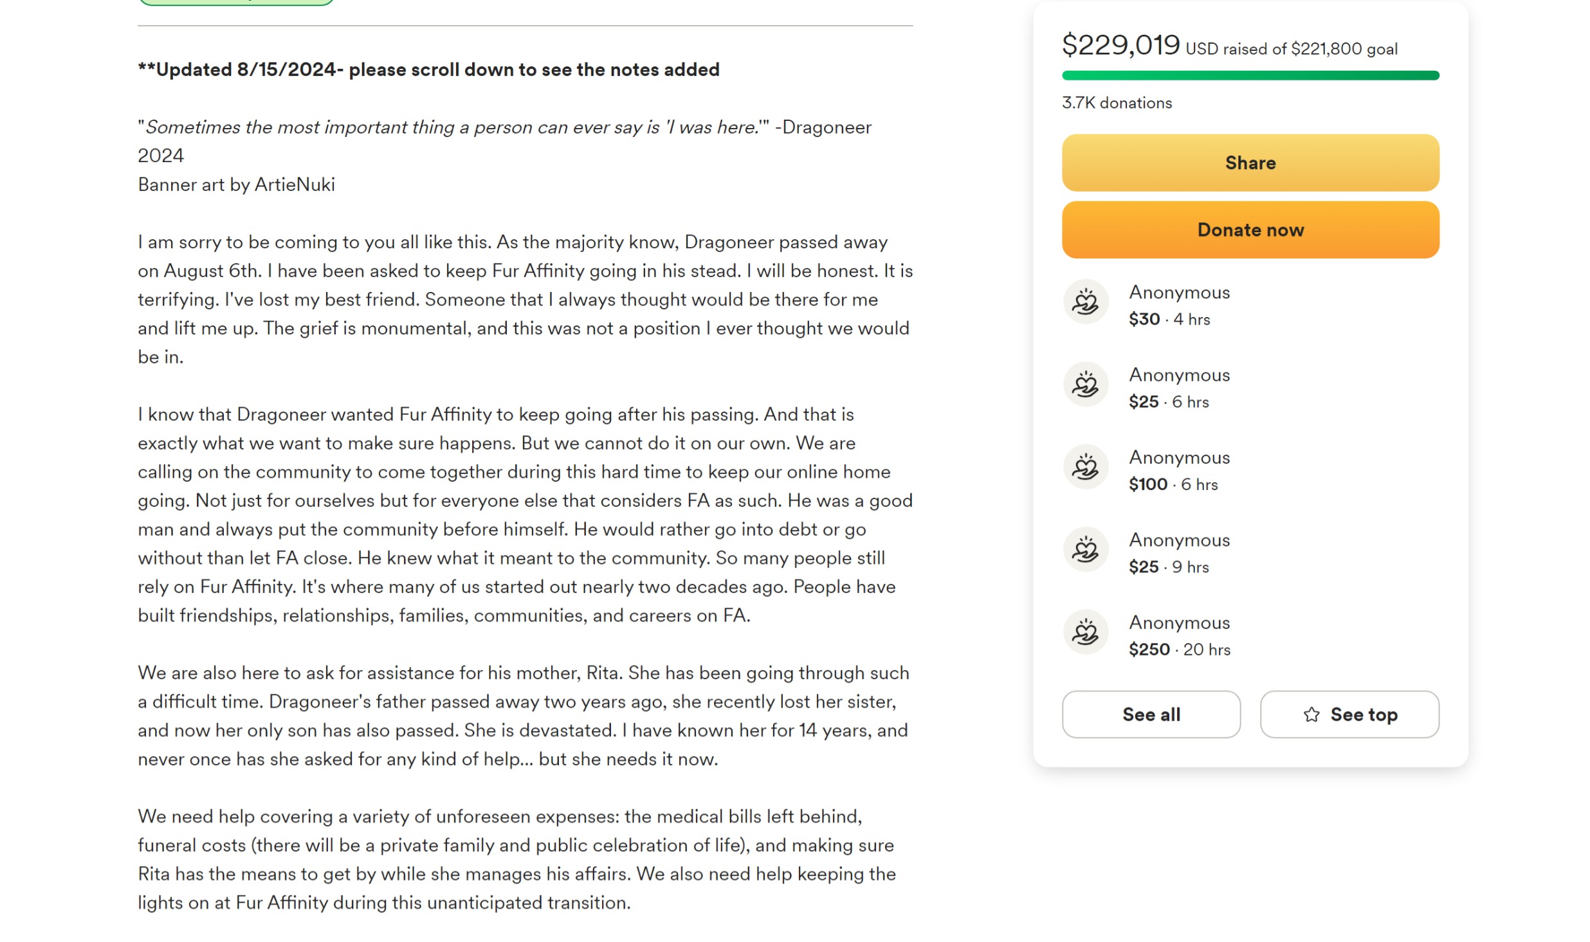1590x942 pixels.
Task: Click the donor icon beside the $30 donation
Action: [x=1085, y=302]
